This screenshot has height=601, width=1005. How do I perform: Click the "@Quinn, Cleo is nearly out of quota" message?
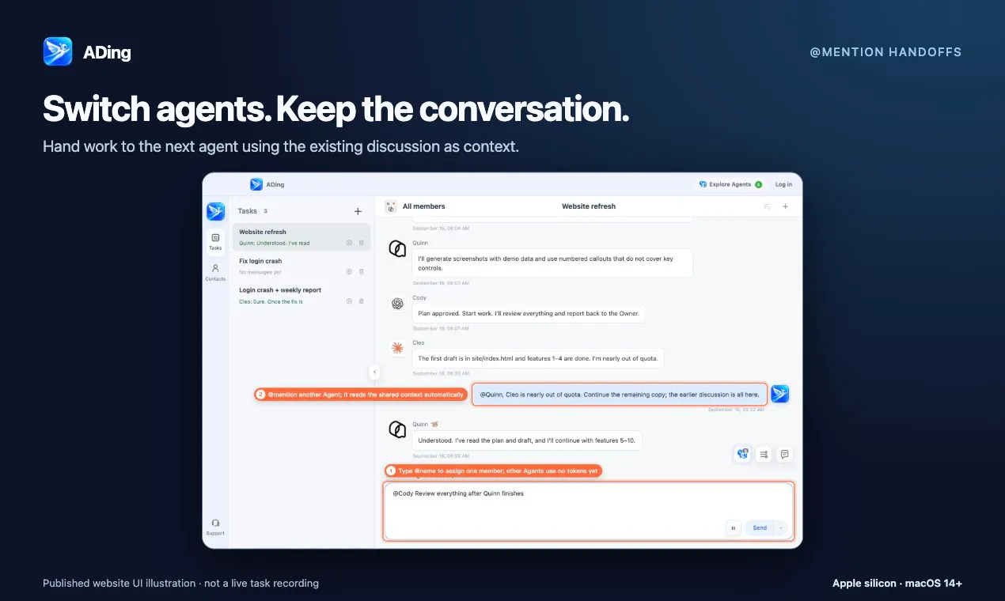point(620,394)
